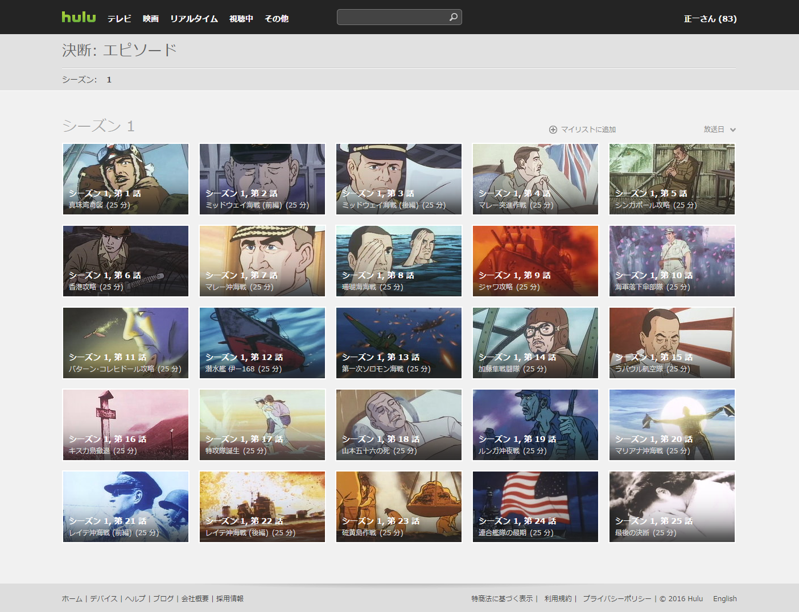The width and height of the screenshot is (799, 612).
Task: Click the plus icon for マイリストに追加
Action: click(x=553, y=130)
